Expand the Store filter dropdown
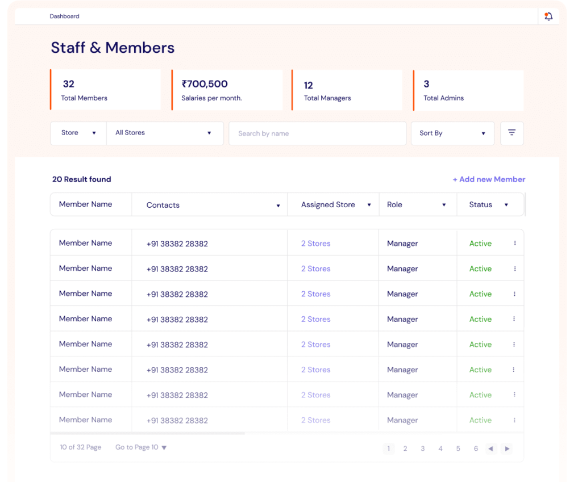 point(78,133)
